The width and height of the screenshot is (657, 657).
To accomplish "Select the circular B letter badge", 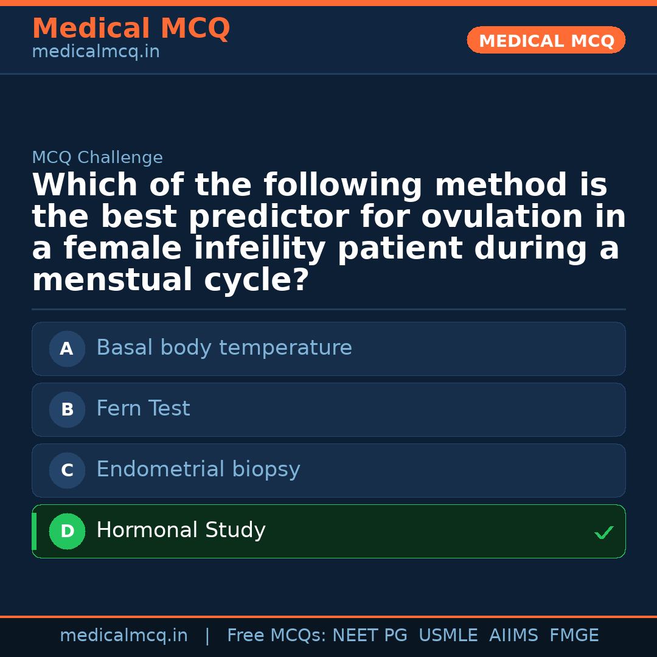I will tap(67, 409).
